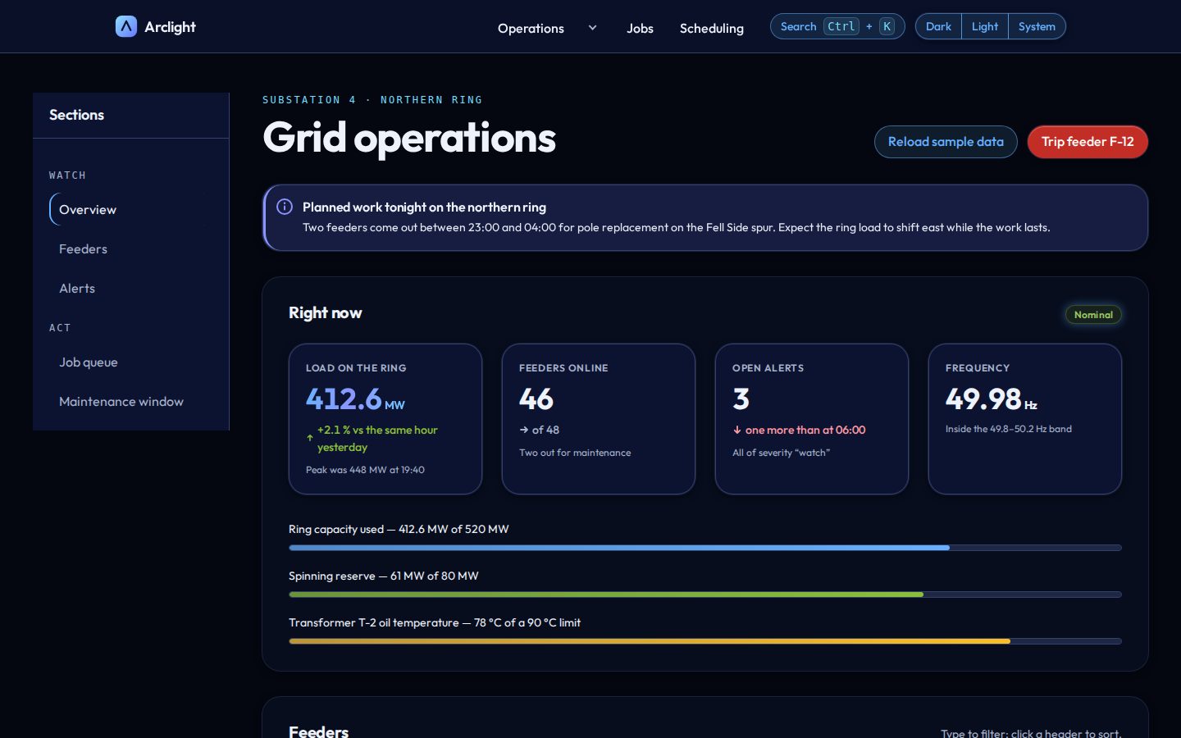1181x738 pixels.
Task: Click the green up arrow in load card
Action: pyautogui.click(x=310, y=438)
